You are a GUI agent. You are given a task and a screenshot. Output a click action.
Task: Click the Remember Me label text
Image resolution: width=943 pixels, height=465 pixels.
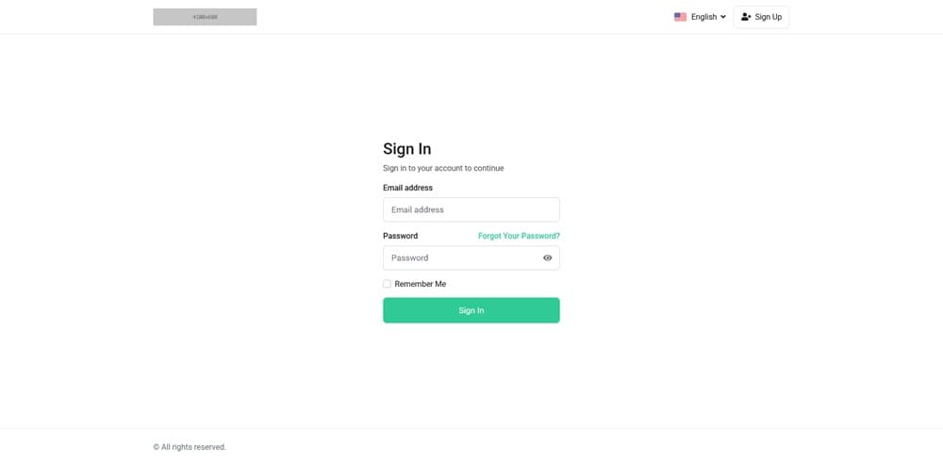(x=421, y=284)
